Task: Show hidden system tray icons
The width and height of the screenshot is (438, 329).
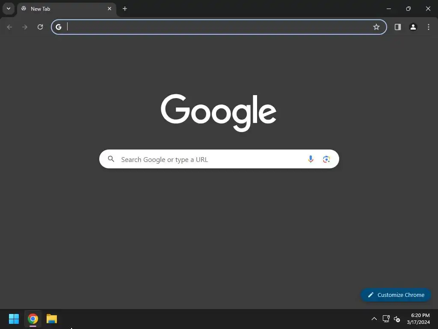Action: click(374, 319)
